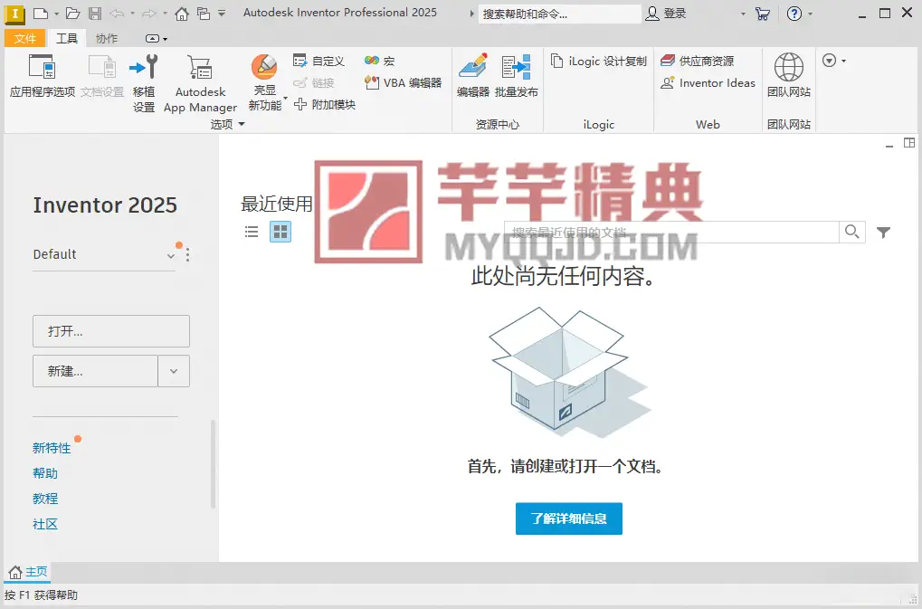Open the 帮助 link
The height and width of the screenshot is (609, 922).
point(45,473)
